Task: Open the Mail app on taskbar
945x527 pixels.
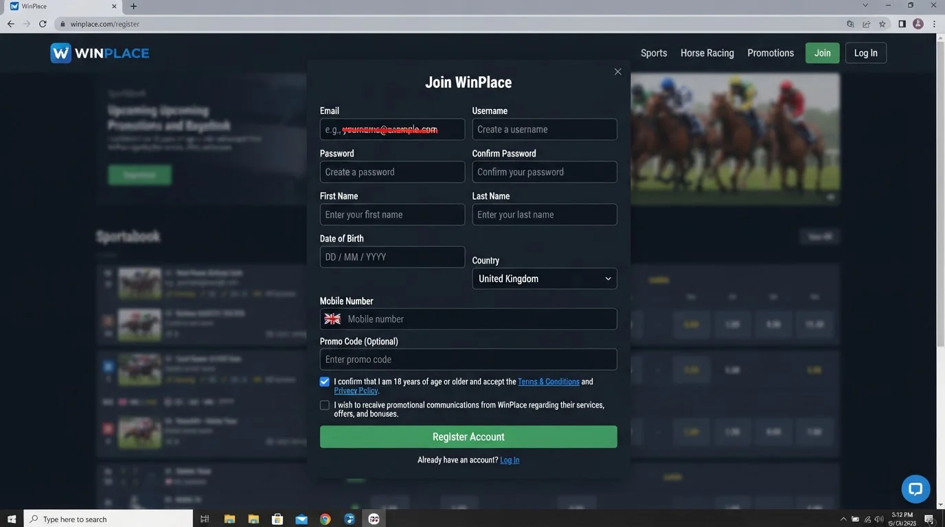Action: pyautogui.click(x=301, y=519)
